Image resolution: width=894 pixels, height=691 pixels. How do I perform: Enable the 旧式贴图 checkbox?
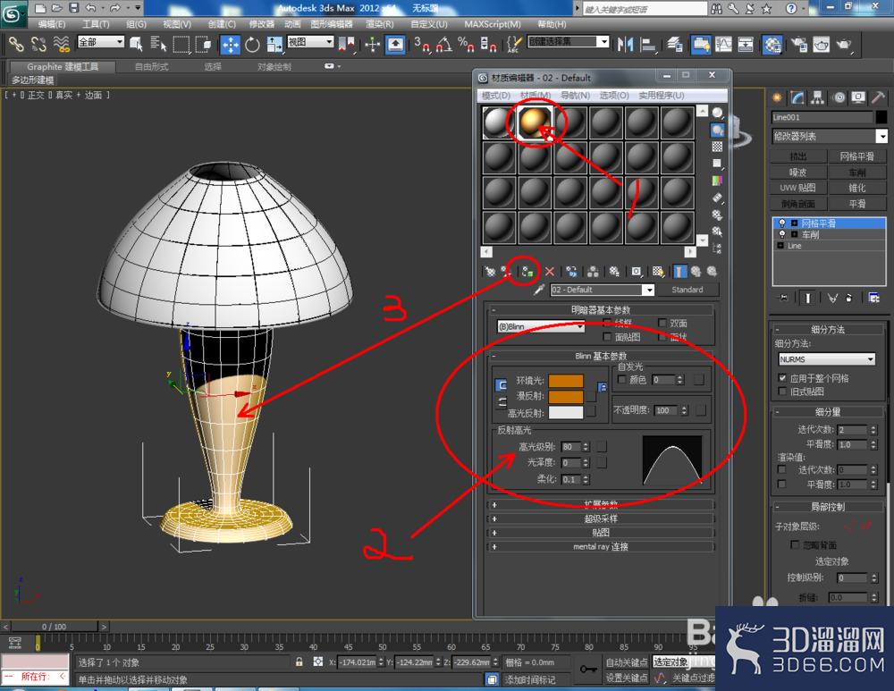[x=783, y=392]
